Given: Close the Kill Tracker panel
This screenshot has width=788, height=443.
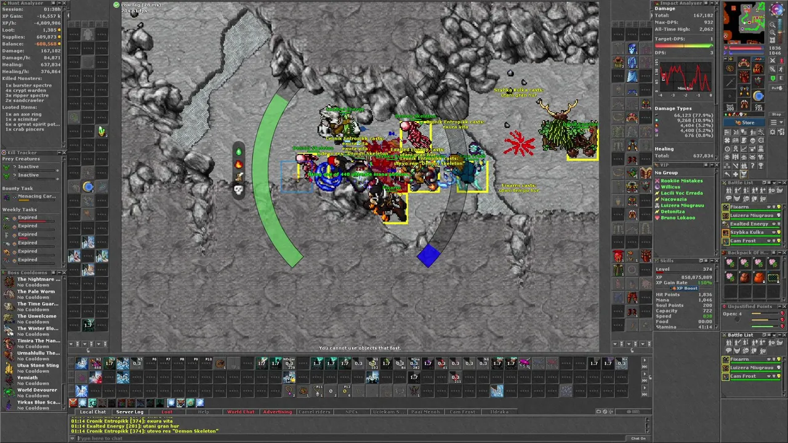Looking at the screenshot, I should click(63, 153).
